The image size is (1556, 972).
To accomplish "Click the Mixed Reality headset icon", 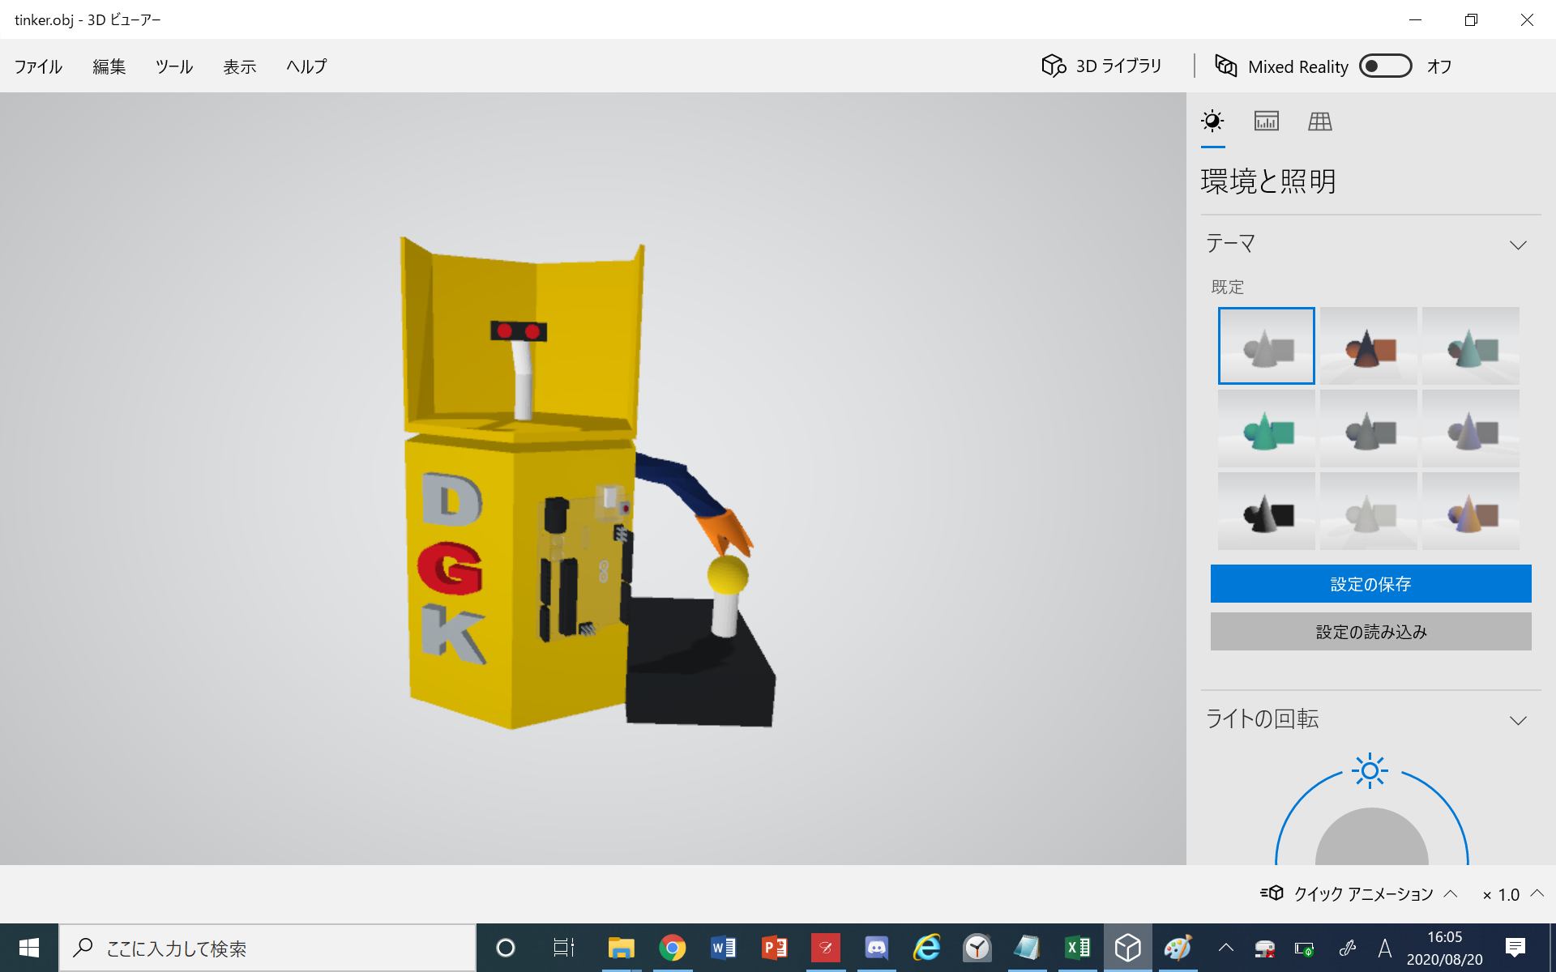I will (x=1225, y=66).
